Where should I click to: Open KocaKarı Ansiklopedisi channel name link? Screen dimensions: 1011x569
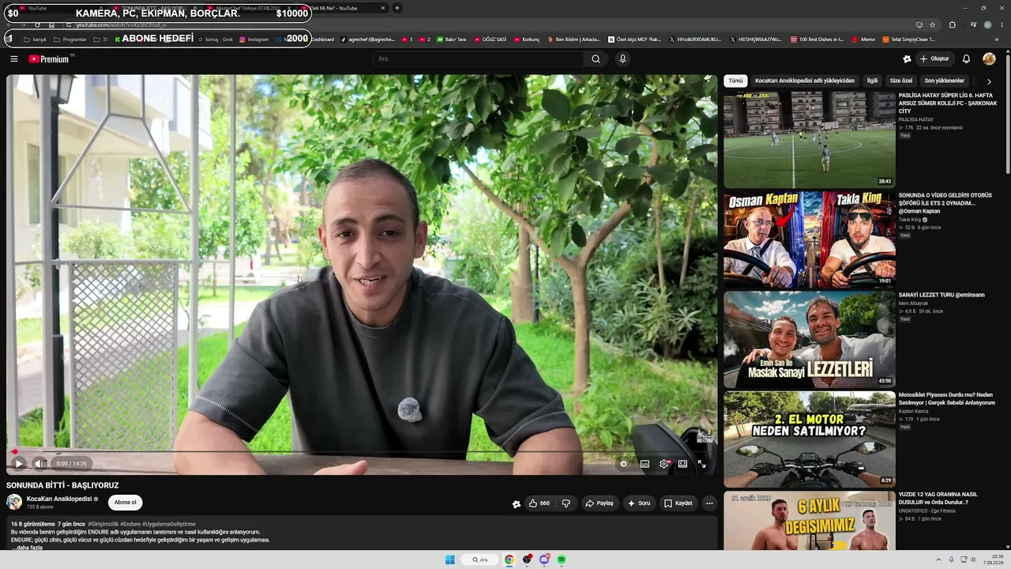click(x=59, y=499)
